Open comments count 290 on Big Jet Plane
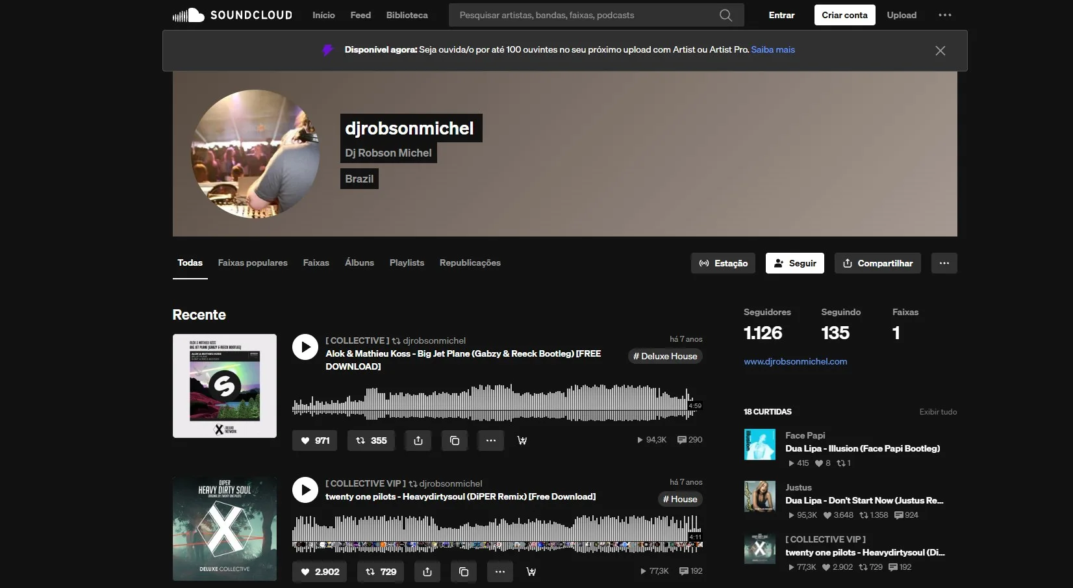This screenshot has width=1073, height=588. [x=690, y=440]
